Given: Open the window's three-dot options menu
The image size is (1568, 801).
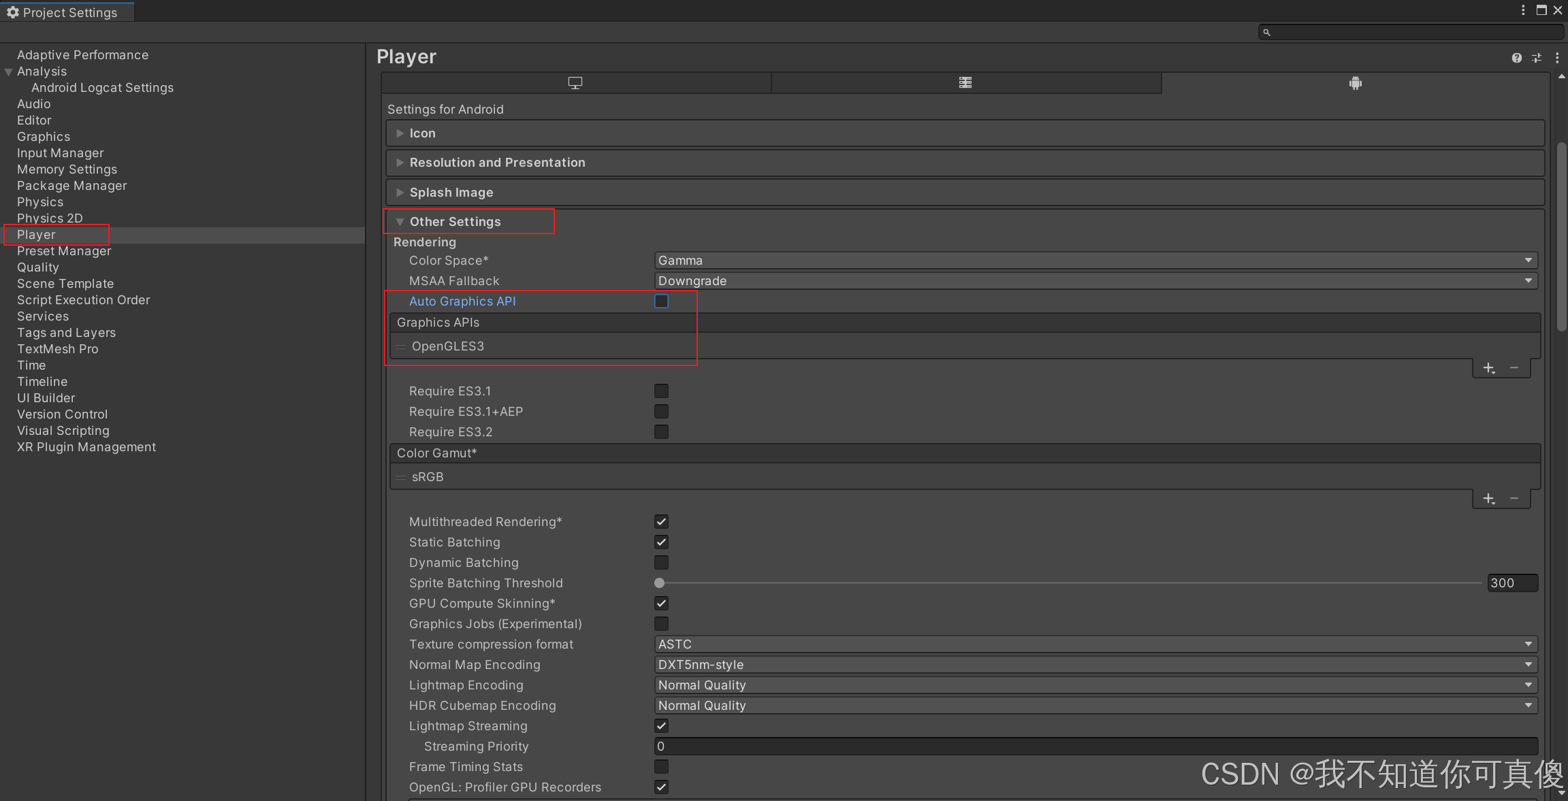Looking at the screenshot, I should pos(1523,10).
